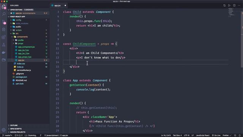Open the notifications bell in status bar

pyautogui.click(x=240, y=135)
